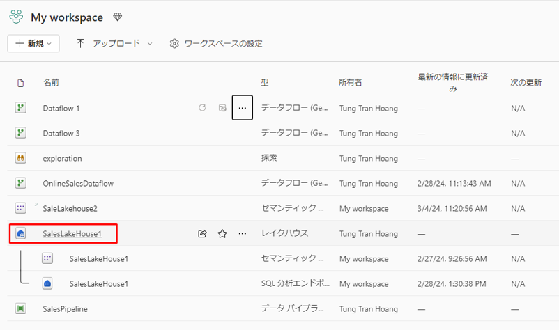Open Dataflow 3

pos(61,133)
